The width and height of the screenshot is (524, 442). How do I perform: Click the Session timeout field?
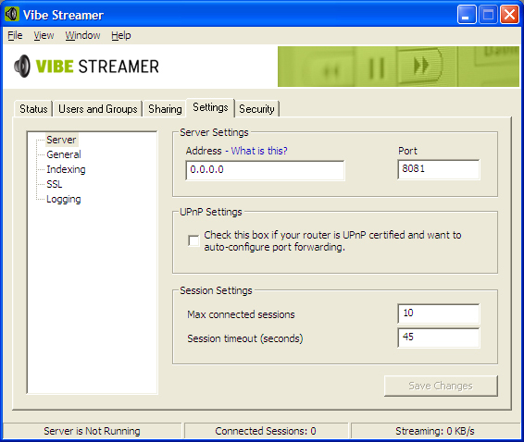coord(439,338)
